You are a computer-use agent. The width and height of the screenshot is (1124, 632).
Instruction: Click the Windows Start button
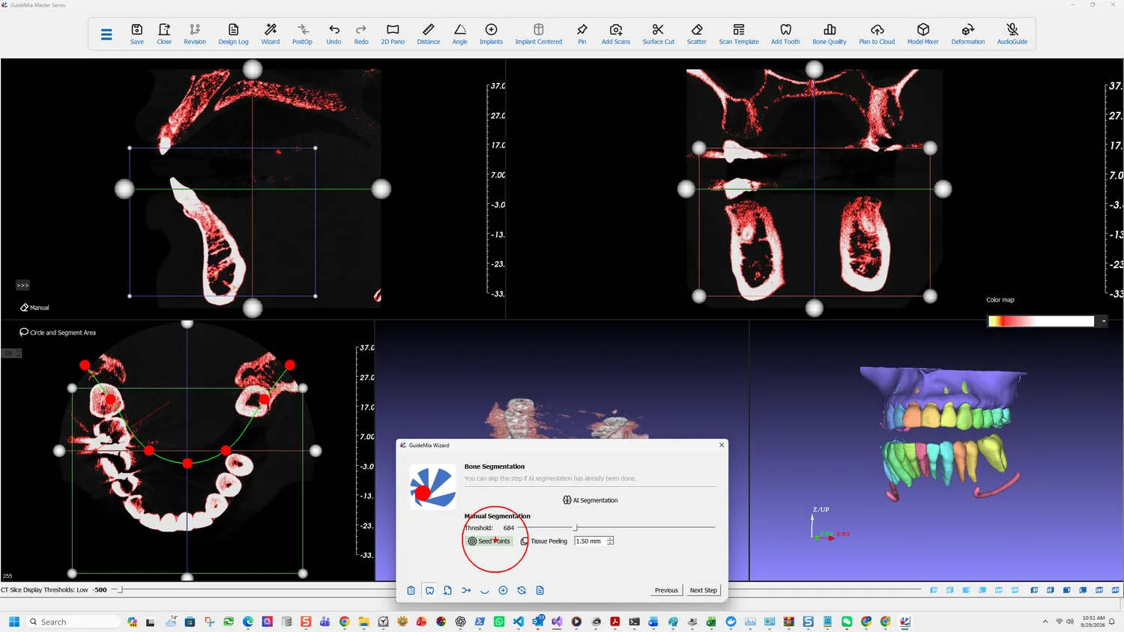coord(13,622)
